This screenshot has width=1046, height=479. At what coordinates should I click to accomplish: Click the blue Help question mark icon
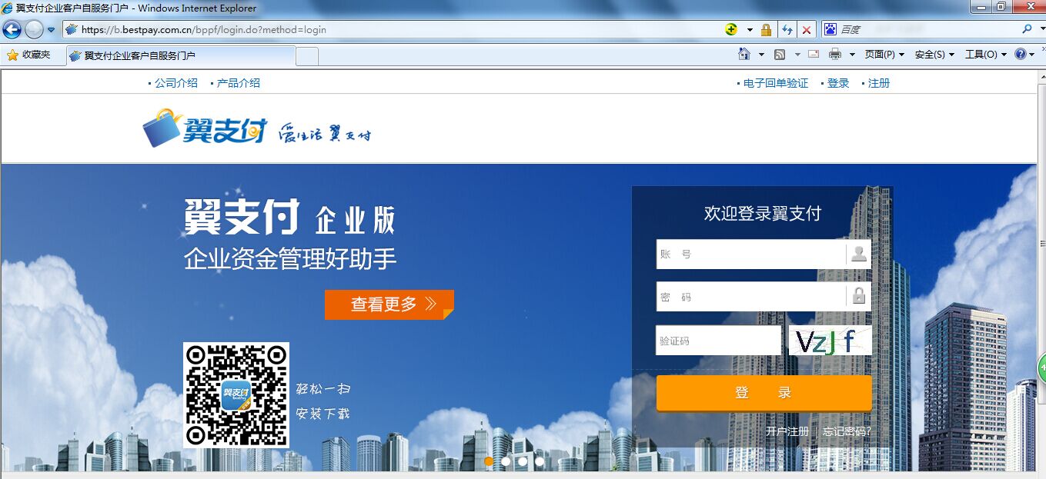(x=1020, y=54)
